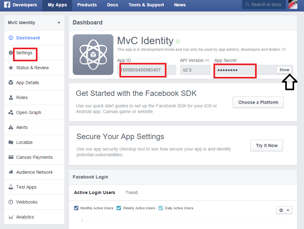Click the Try It Now button
Screen dimensions: 304x229
(267, 145)
